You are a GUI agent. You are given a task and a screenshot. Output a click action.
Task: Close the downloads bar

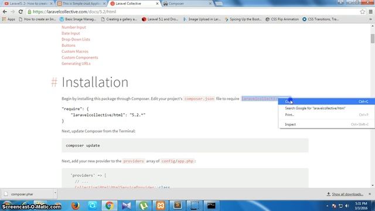370,194
